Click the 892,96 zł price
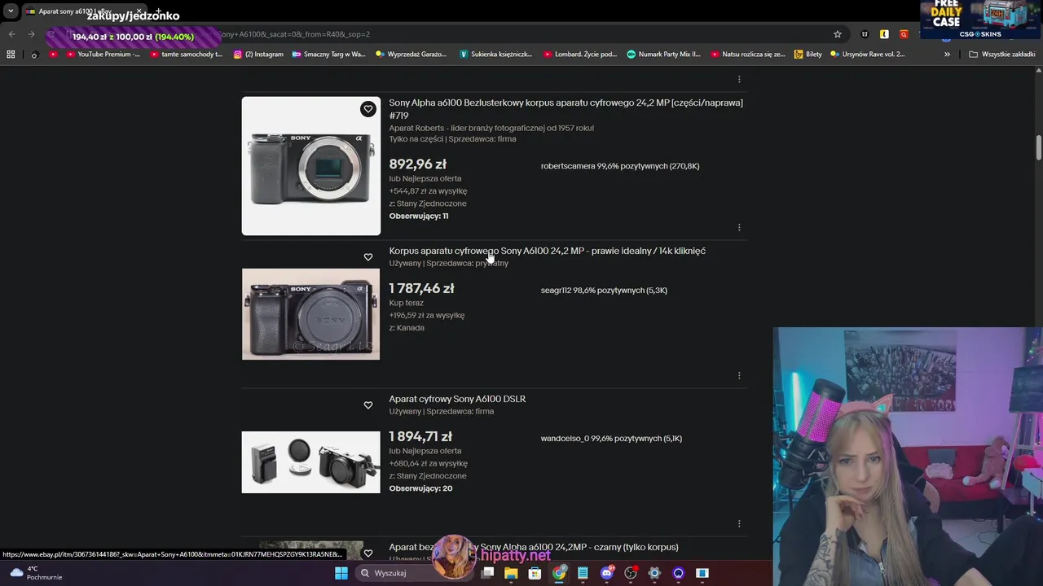The height and width of the screenshot is (586, 1043). point(417,164)
